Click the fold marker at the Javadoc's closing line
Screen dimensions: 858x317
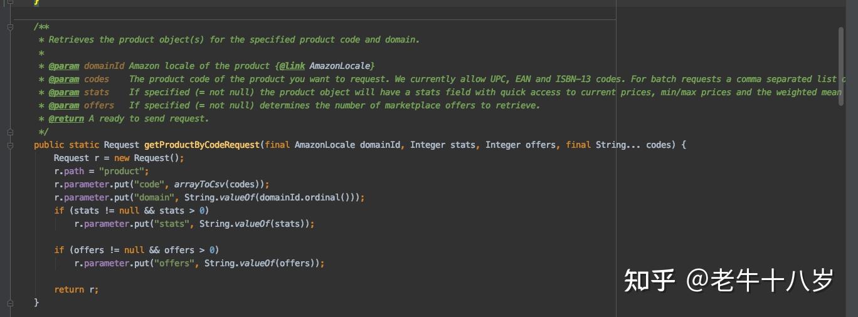[10, 132]
